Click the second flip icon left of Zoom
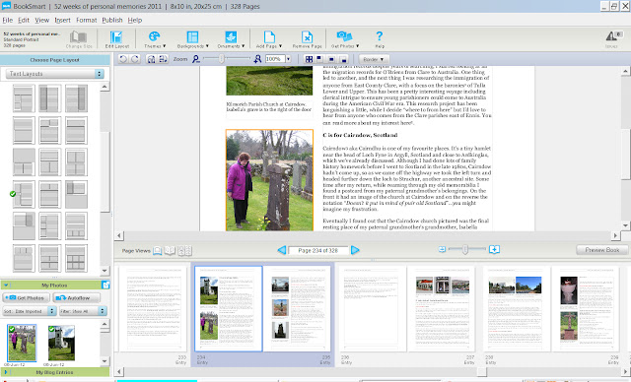Image resolution: width=631 pixels, height=382 pixels. (x=163, y=59)
